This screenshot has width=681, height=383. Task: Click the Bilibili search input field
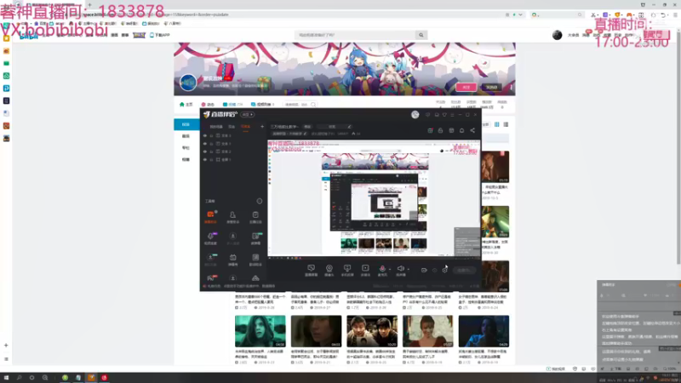(355, 35)
